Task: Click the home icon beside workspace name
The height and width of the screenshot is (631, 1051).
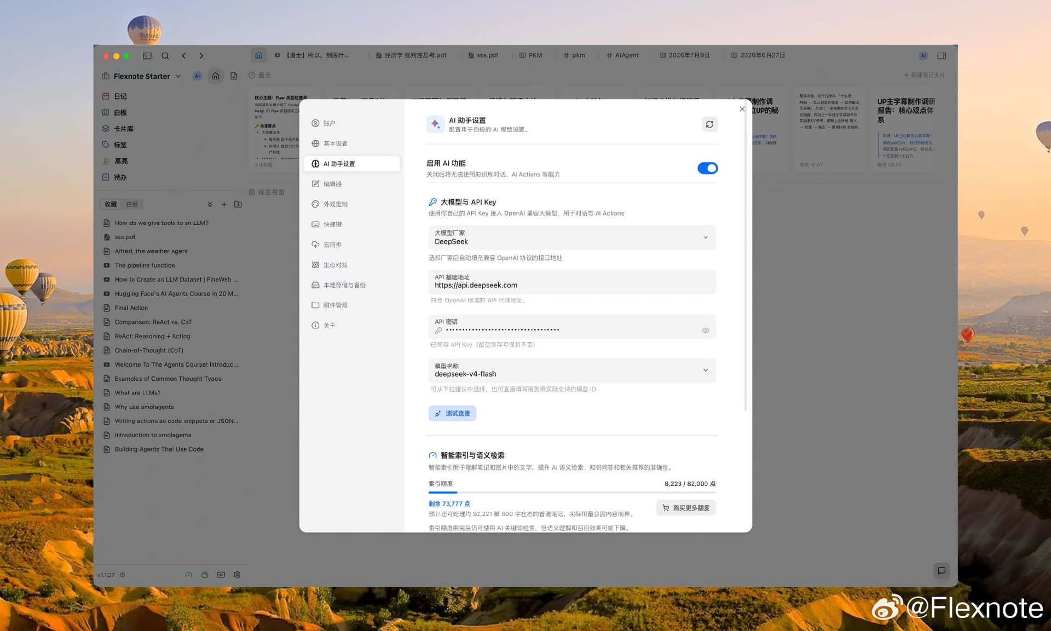Action: [x=216, y=76]
